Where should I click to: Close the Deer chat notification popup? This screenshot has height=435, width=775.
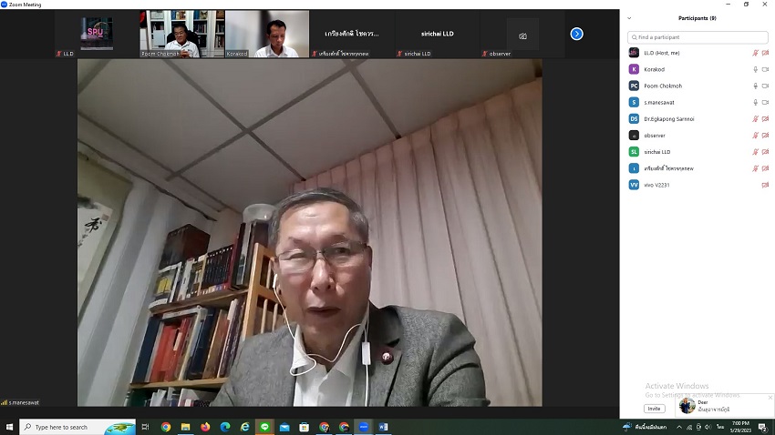pyautogui.click(x=770, y=398)
